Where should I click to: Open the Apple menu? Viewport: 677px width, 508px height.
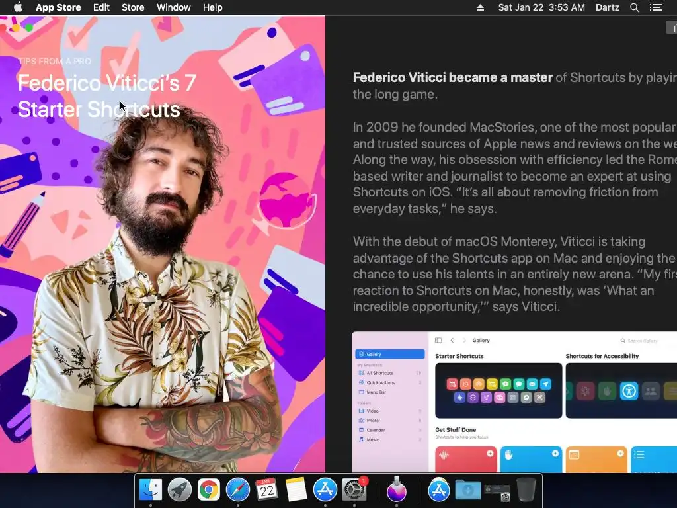tap(18, 7)
